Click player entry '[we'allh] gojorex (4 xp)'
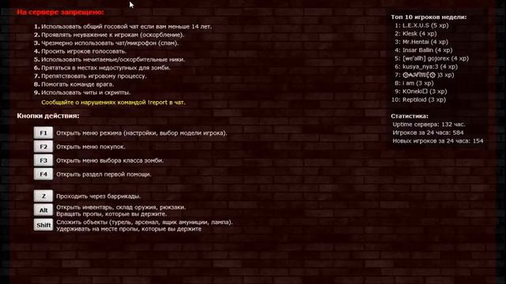Image resolution: width=506 pixels, height=284 pixels. point(432,58)
